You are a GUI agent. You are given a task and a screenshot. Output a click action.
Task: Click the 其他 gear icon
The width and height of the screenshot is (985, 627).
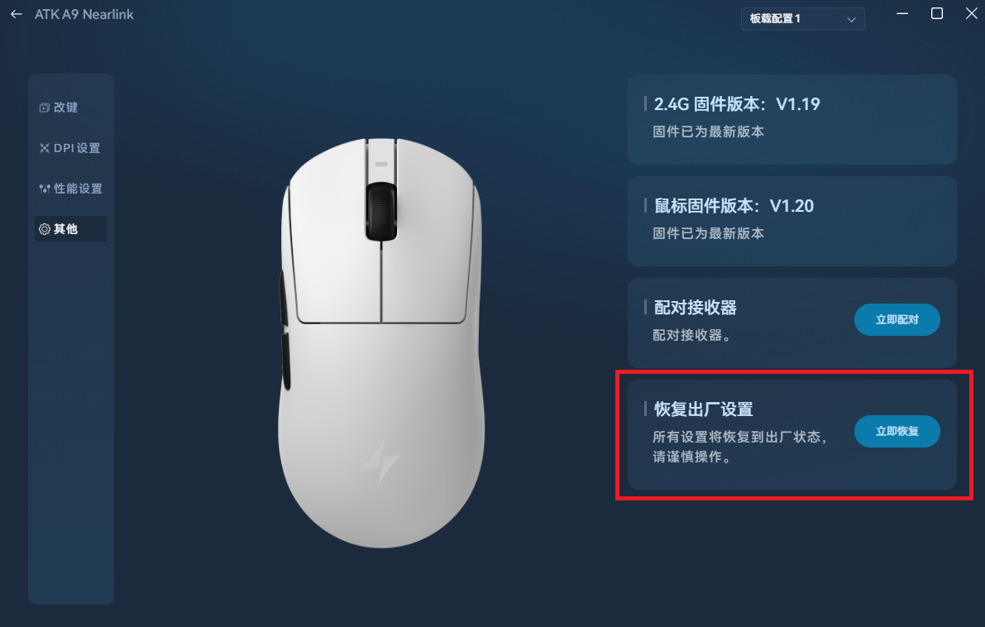pyautogui.click(x=44, y=229)
